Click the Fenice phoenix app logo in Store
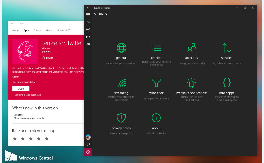Viewport: 264px width, 163px height. tap(25, 51)
